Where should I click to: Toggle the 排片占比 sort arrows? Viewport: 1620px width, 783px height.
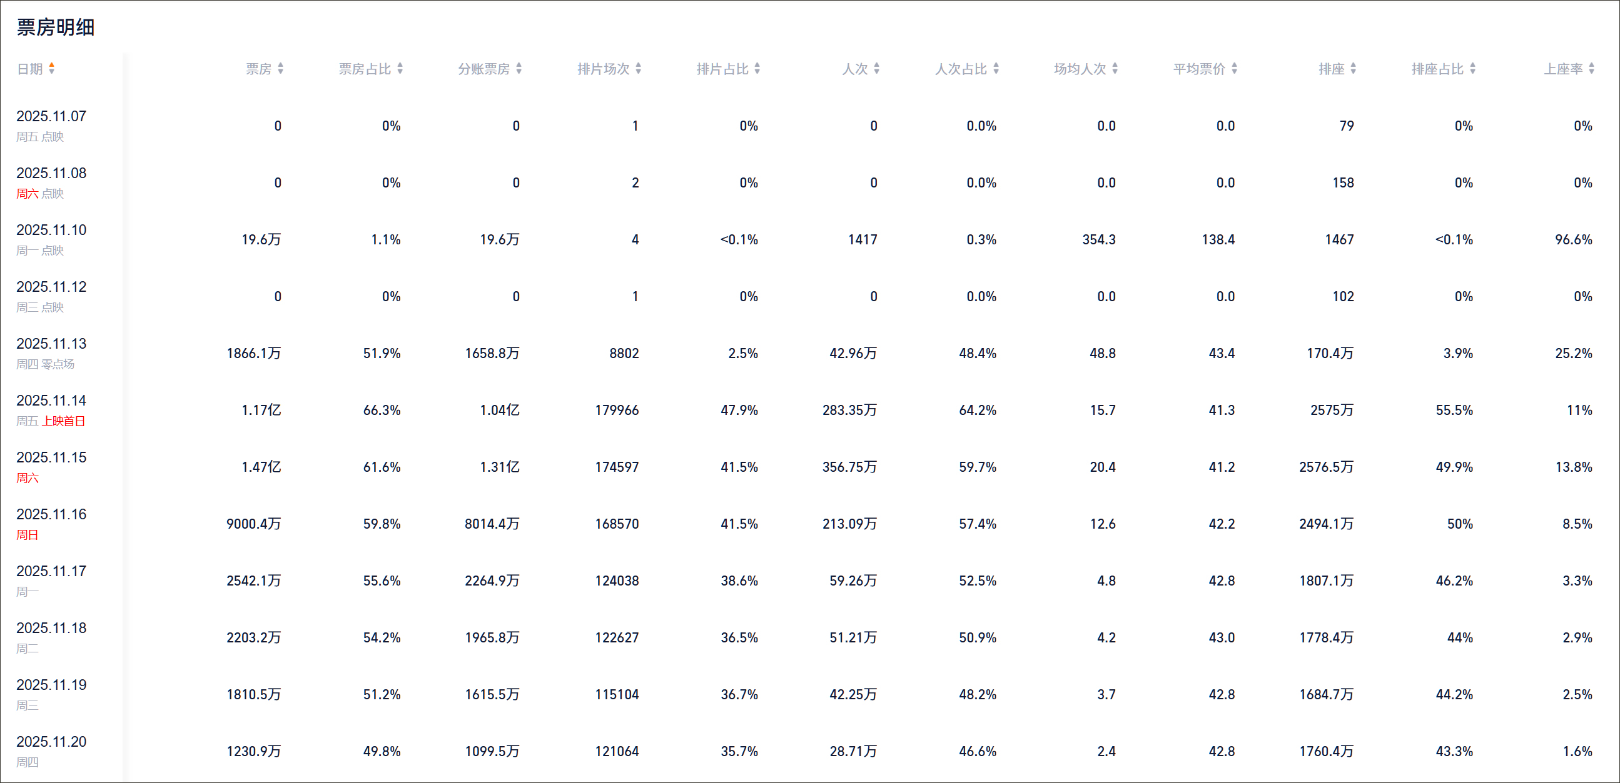[x=757, y=69]
